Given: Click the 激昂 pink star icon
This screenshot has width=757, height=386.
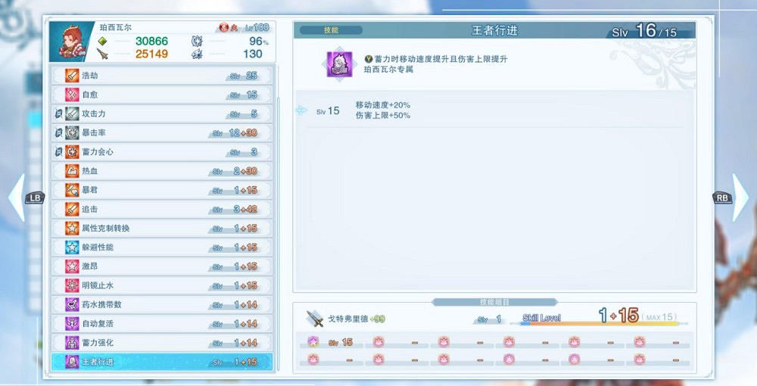Looking at the screenshot, I should [x=72, y=266].
